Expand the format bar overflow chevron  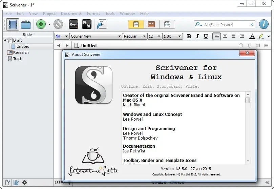coord(269,36)
